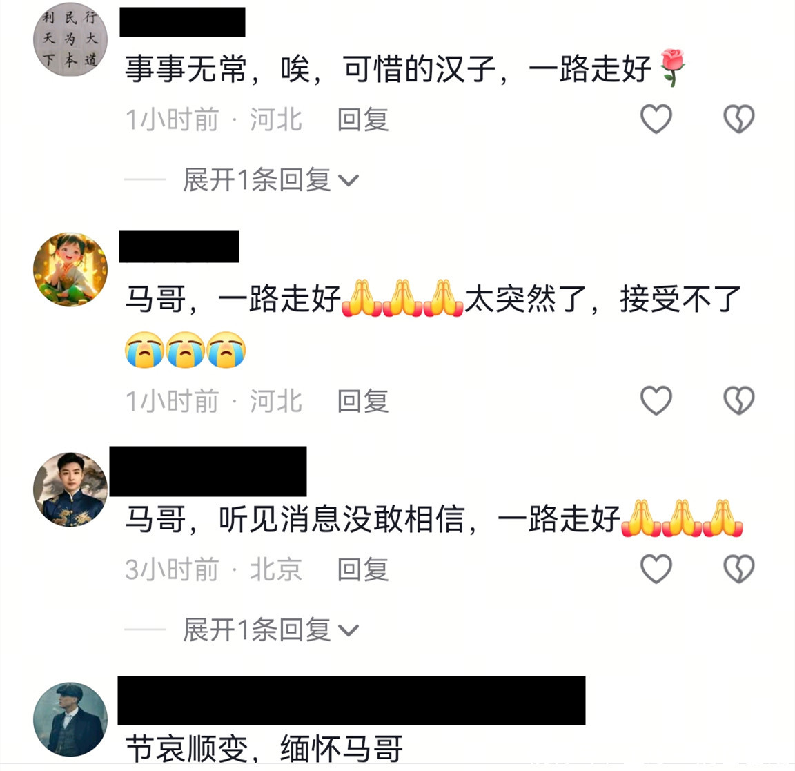Tap broken heart on '太突然了，接受不了' comment
795x771 pixels.
[x=738, y=400]
